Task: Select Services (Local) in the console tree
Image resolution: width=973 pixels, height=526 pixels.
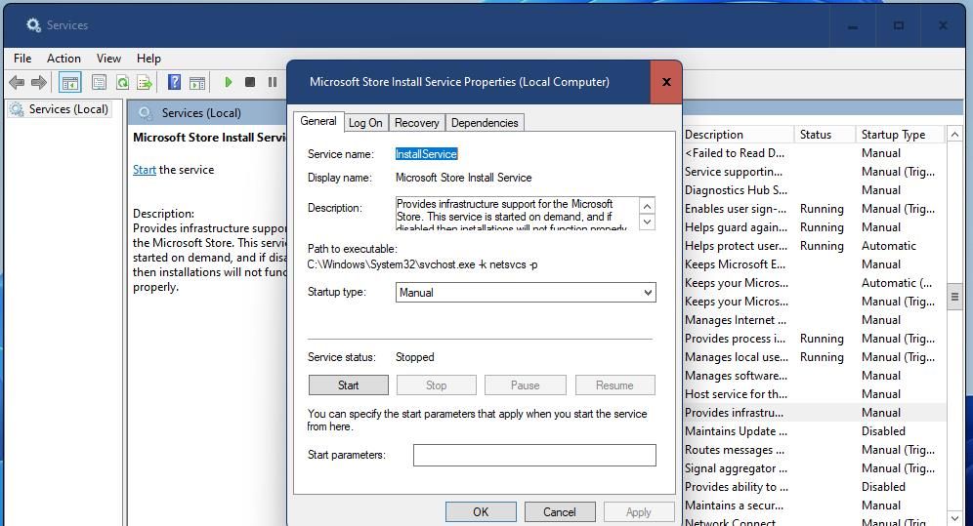Action: (68, 109)
